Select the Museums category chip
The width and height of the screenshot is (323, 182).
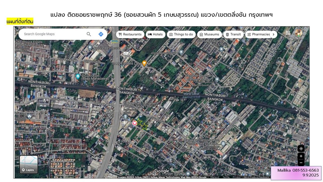pos(209,35)
